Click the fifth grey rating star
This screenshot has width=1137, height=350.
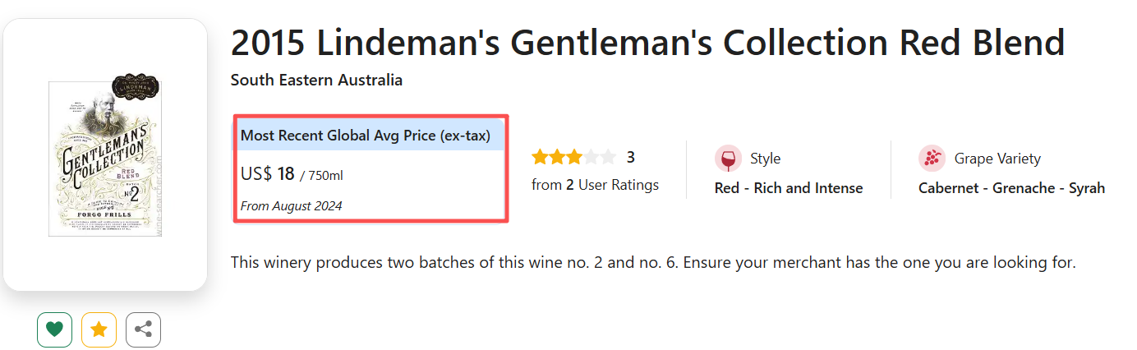tap(607, 157)
